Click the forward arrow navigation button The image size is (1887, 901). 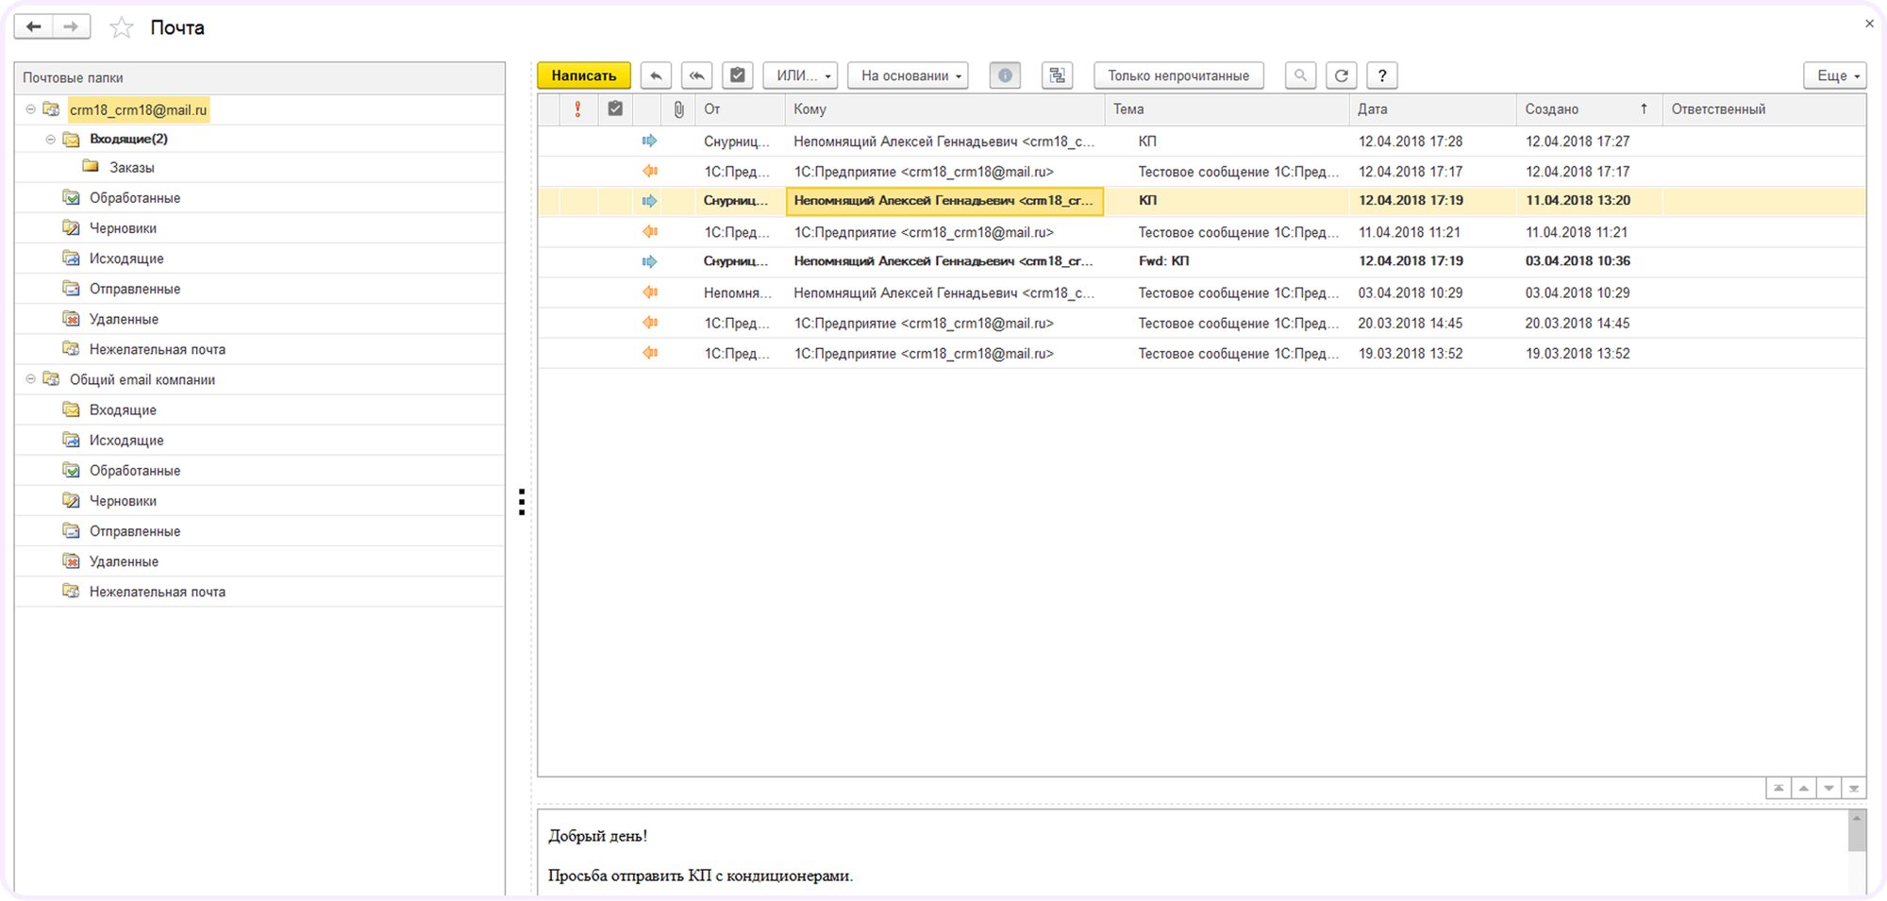(x=72, y=26)
